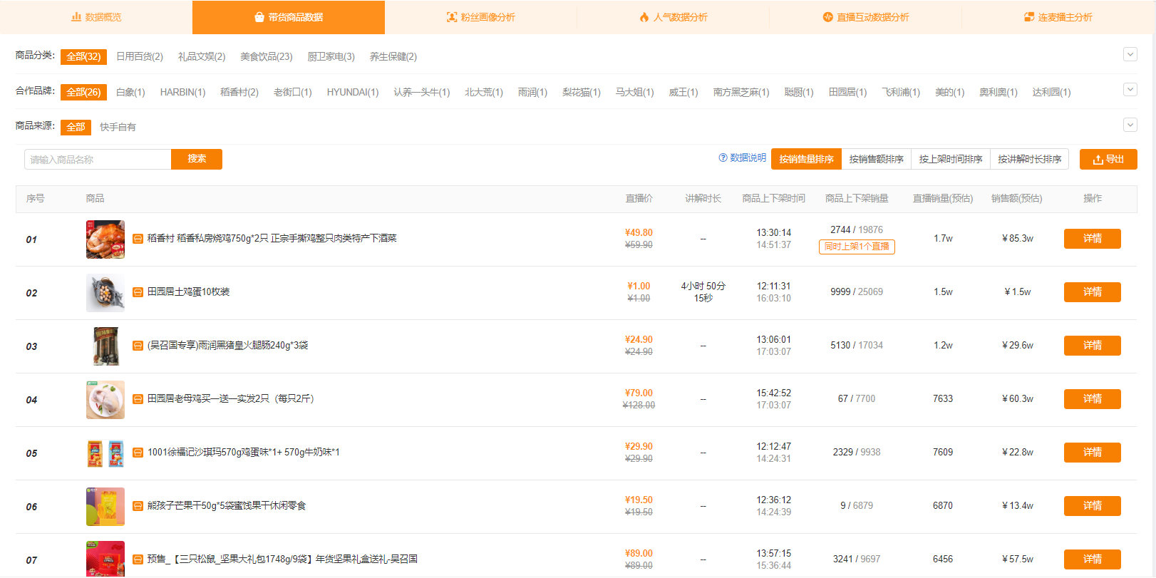The image size is (1156, 578).
Task: Click the bar chart icon for 数据概览
Action: point(76,17)
